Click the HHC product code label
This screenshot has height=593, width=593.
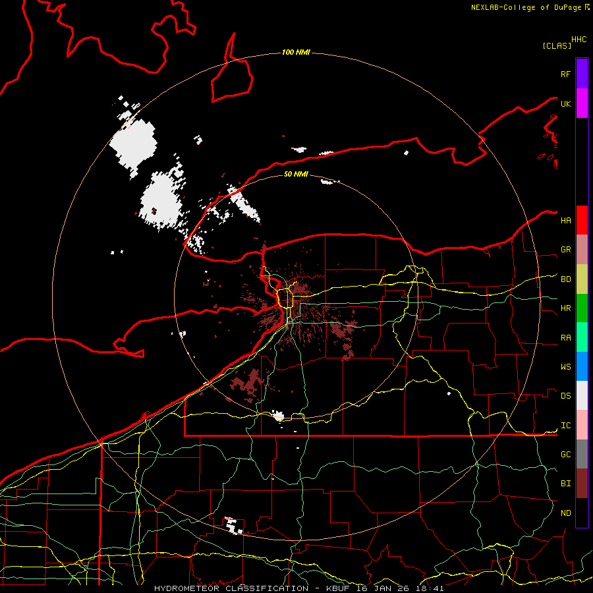point(579,40)
